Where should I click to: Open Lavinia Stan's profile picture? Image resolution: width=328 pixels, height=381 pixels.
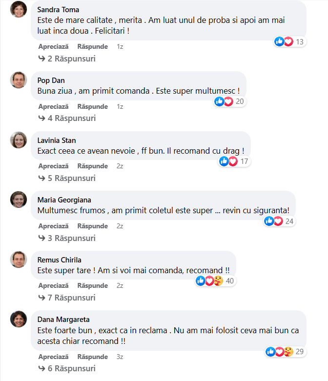coord(19,140)
